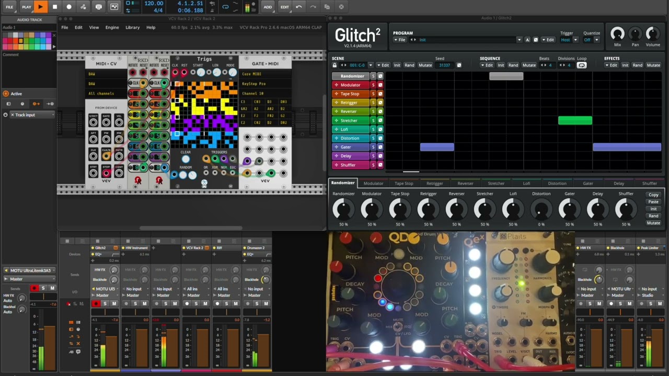Image resolution: width=669 pixels, height=376 pixels.
Task: Click randomize dice icon next to Program name
Action: (535, 40)
